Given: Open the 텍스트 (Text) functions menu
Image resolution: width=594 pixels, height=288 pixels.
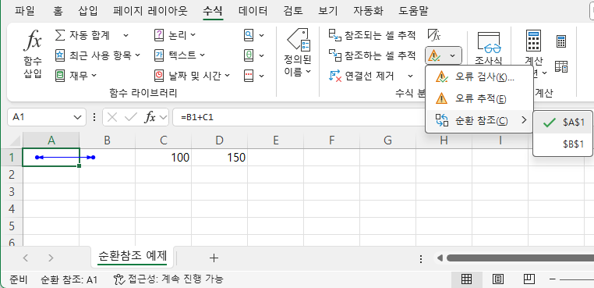Looking at the screenshot, I should (x=179, y=55).
